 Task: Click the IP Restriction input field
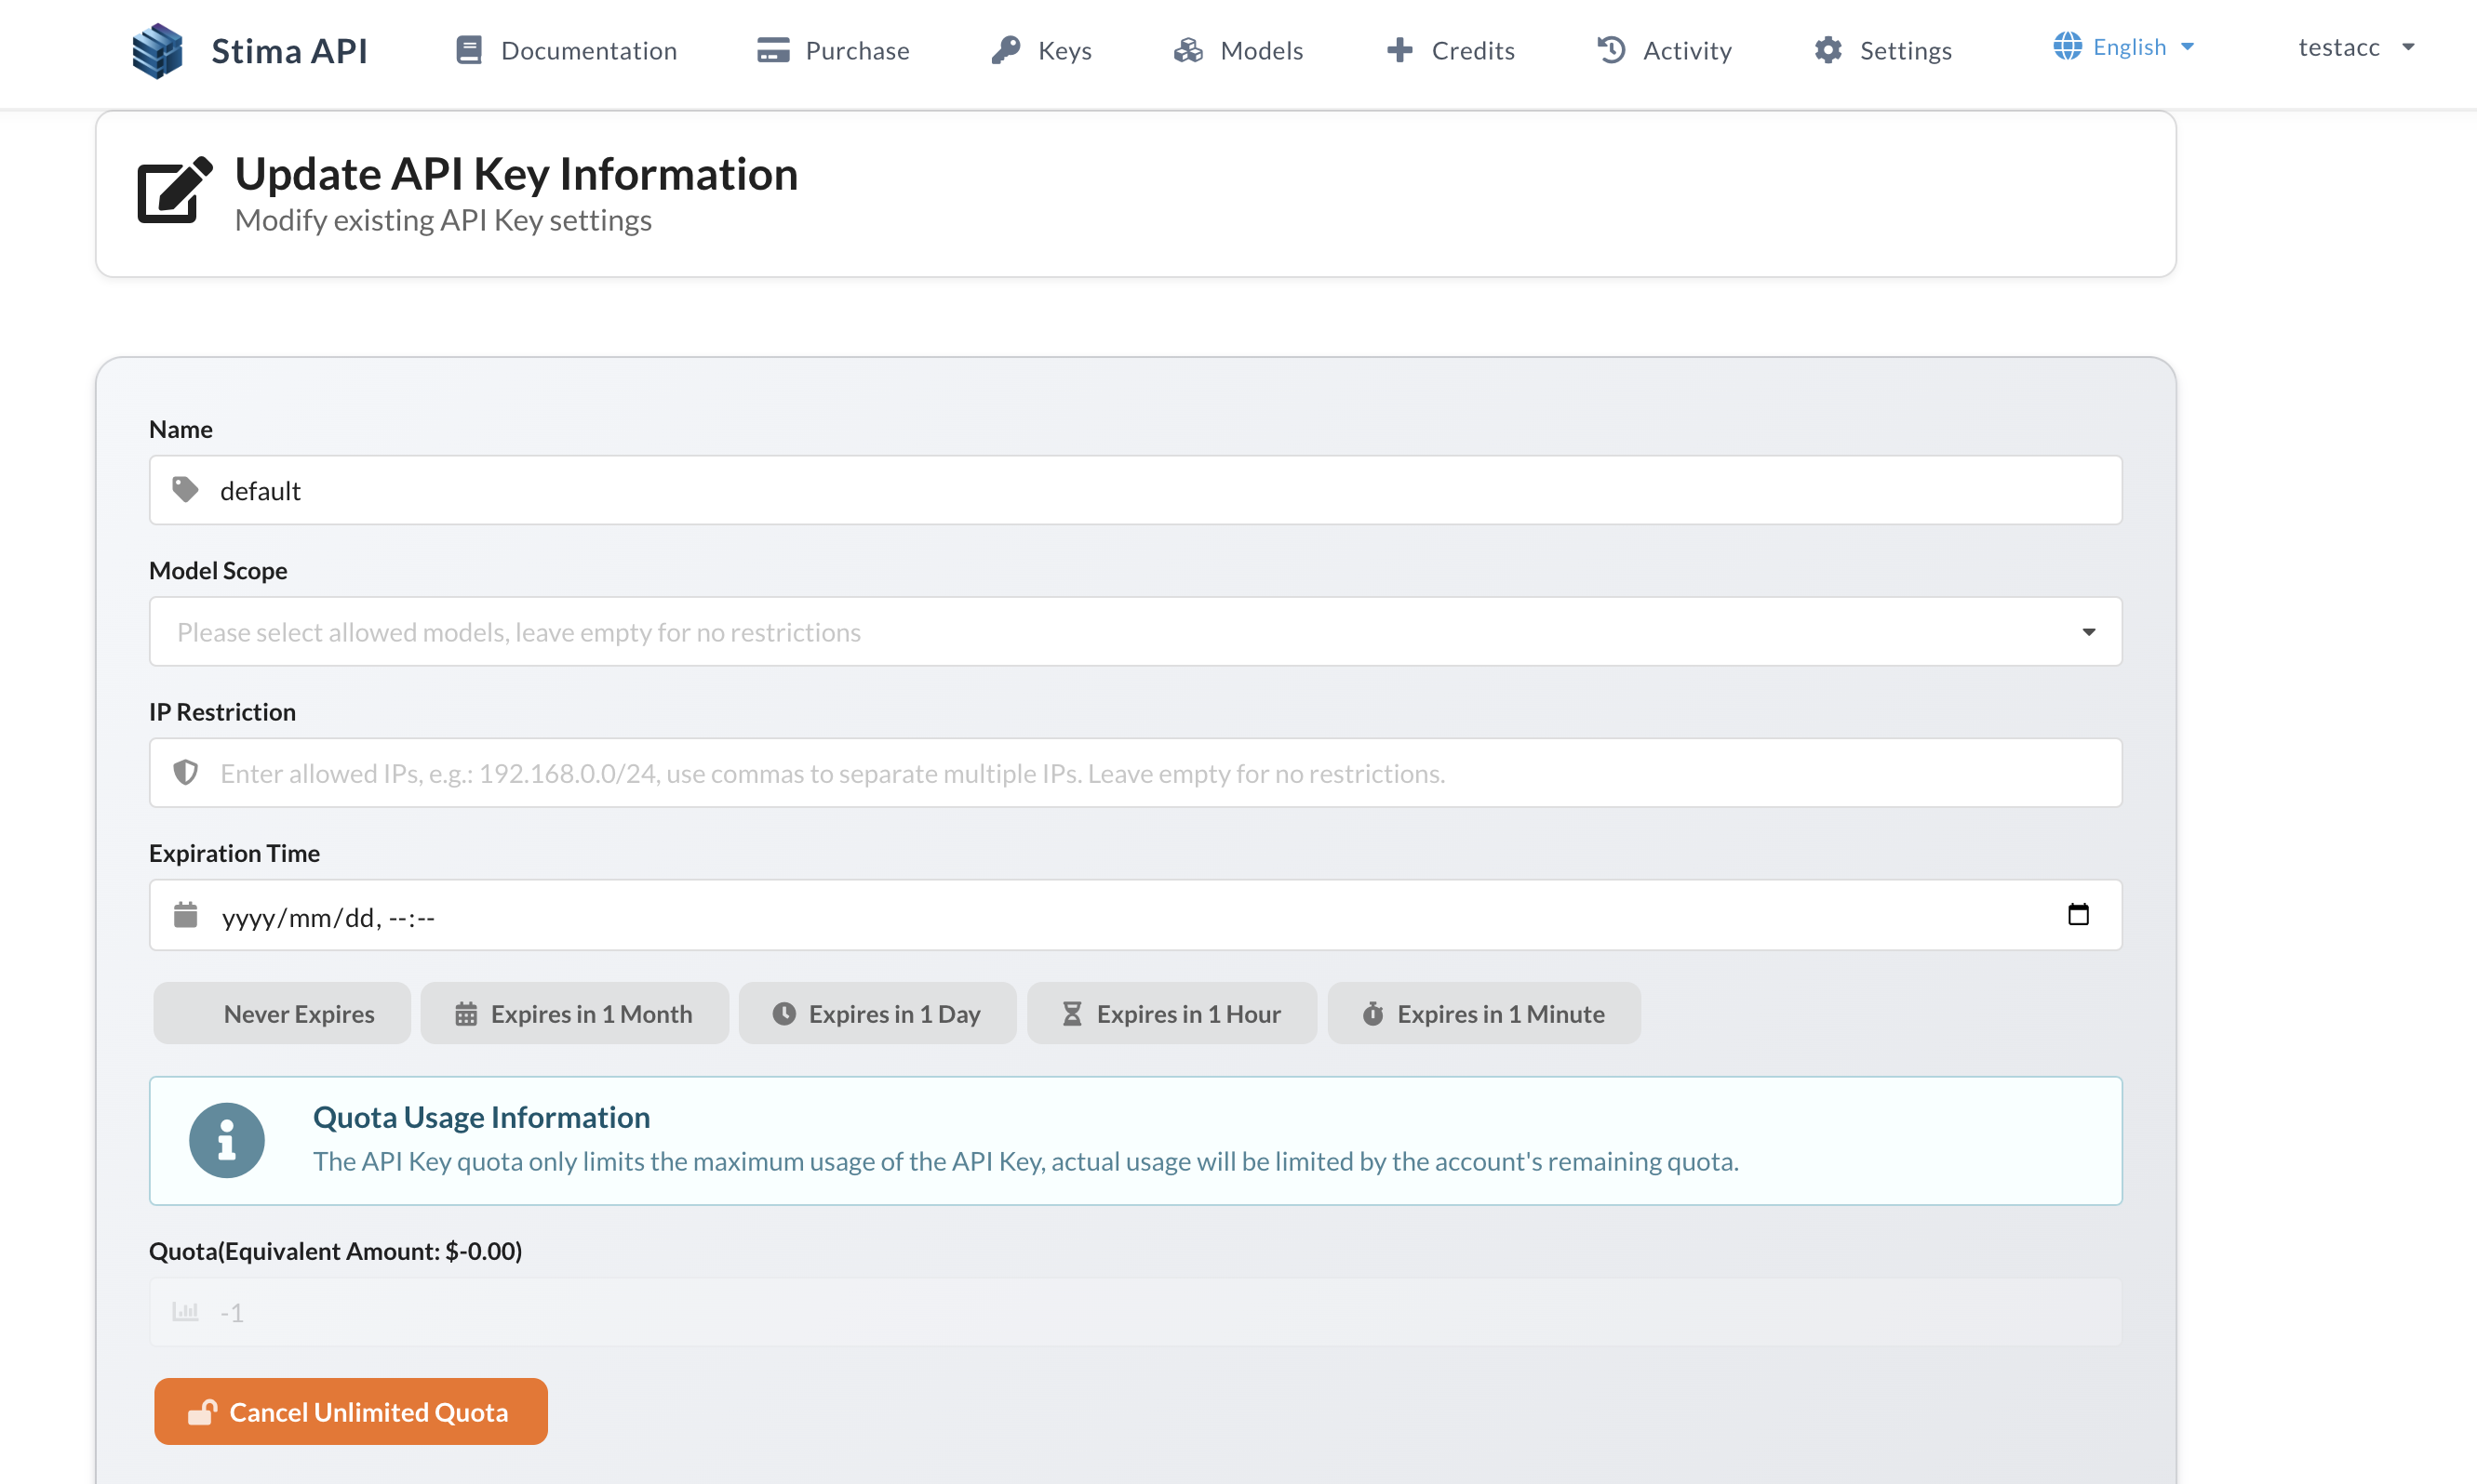(1134, 773)
